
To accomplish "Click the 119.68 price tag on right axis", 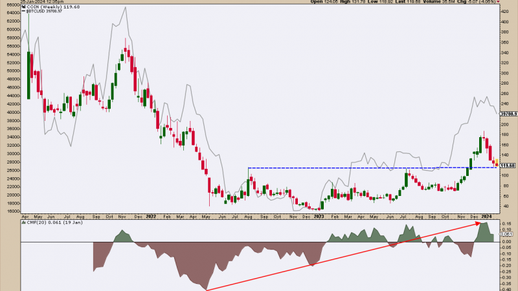I will point(508,166).
